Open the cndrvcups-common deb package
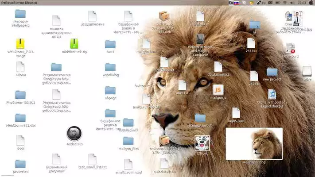This screenshot has height=177, width=315. click(164, 16)
